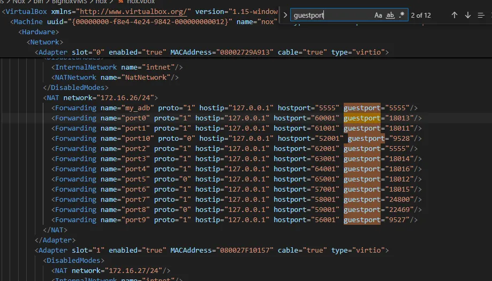Viewport: 492px width, 281px height.
Task: Click <DisabledModes> tag under Adapter slot 1
Action: tap(74, 261)
